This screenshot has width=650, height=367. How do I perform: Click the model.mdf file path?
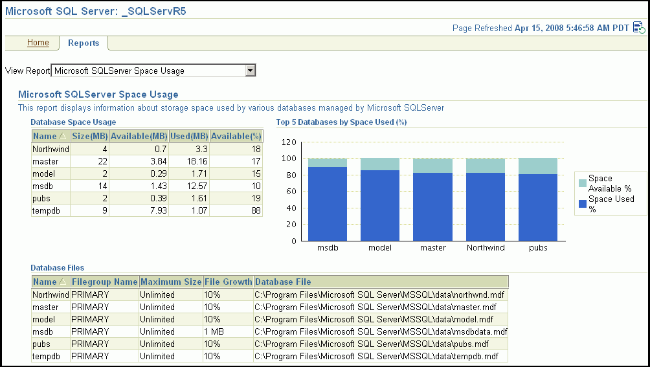pyautogui.click(x=374, y=319)
